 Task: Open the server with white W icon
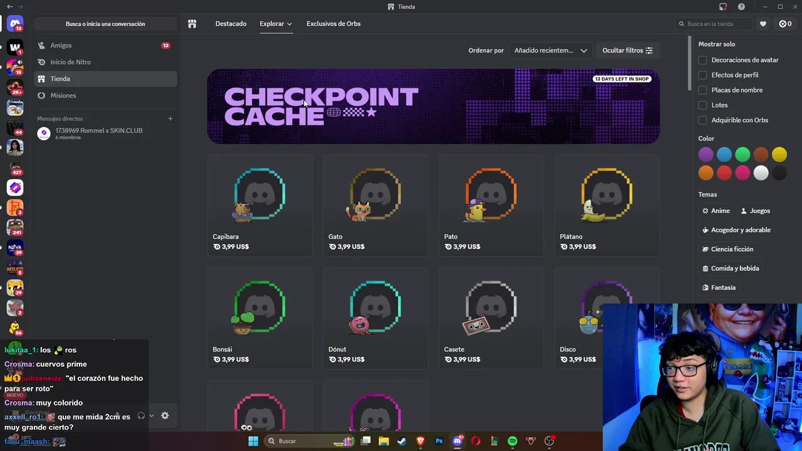(15, 46)
